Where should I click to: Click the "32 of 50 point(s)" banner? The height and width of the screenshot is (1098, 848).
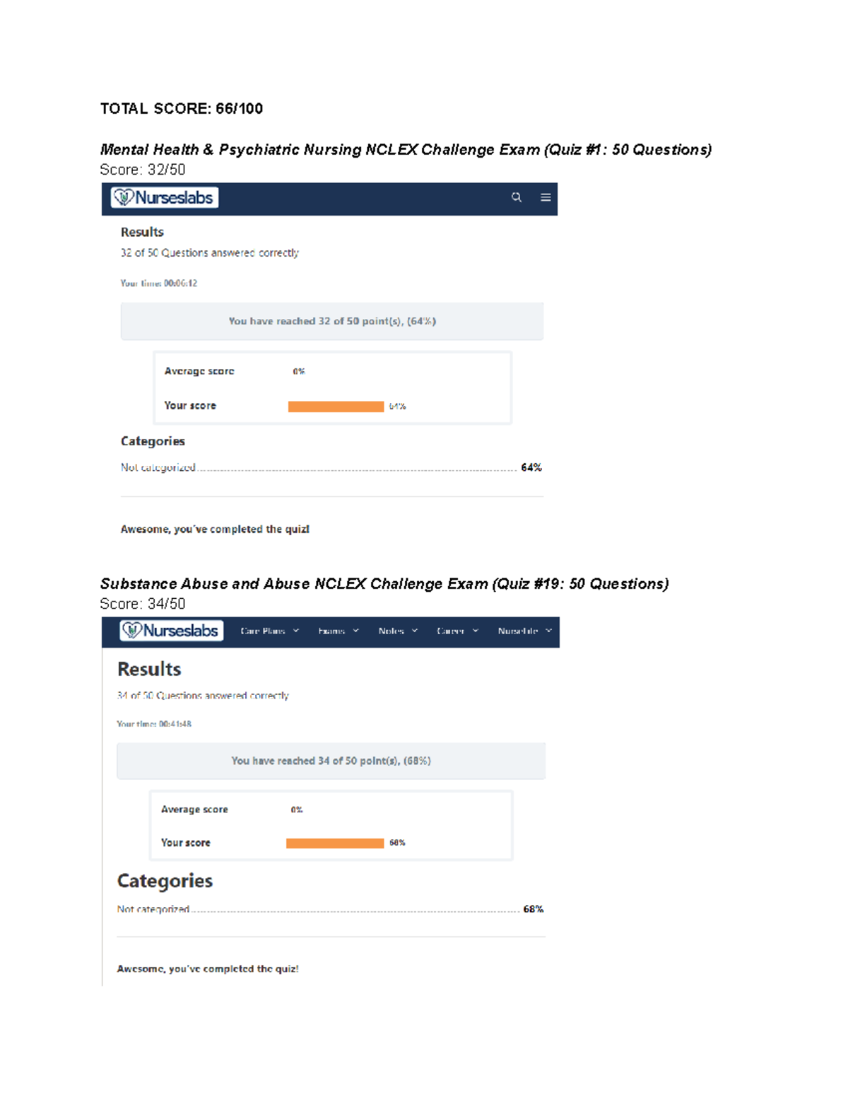click(332, 321)
